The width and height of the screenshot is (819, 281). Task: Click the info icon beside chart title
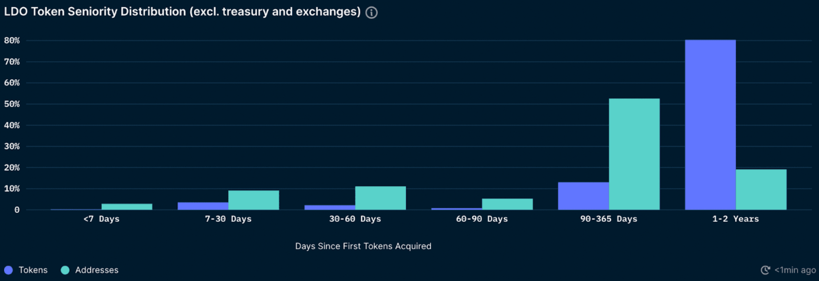[371, 13]
